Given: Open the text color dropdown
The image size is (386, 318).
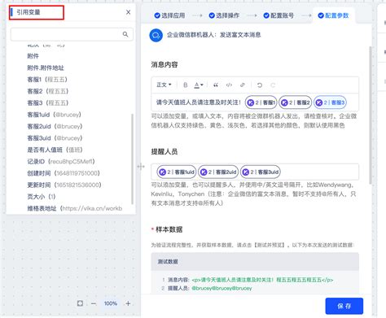Looking at the screenshot, I should coord(199,85).
